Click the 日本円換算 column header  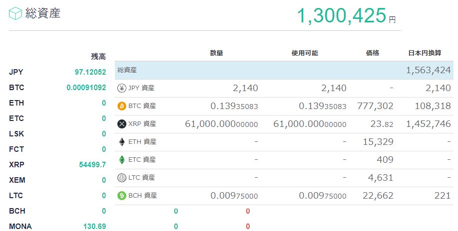(x=424, y=53)
